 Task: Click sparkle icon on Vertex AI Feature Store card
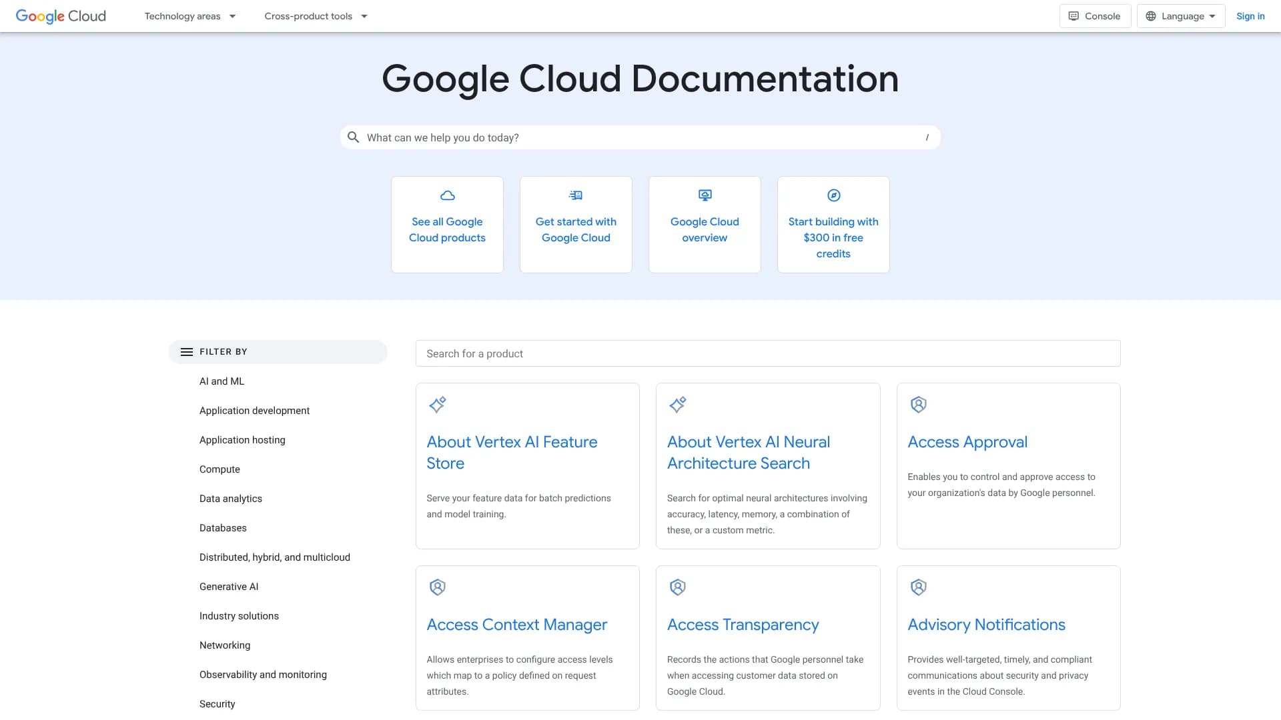438,405
